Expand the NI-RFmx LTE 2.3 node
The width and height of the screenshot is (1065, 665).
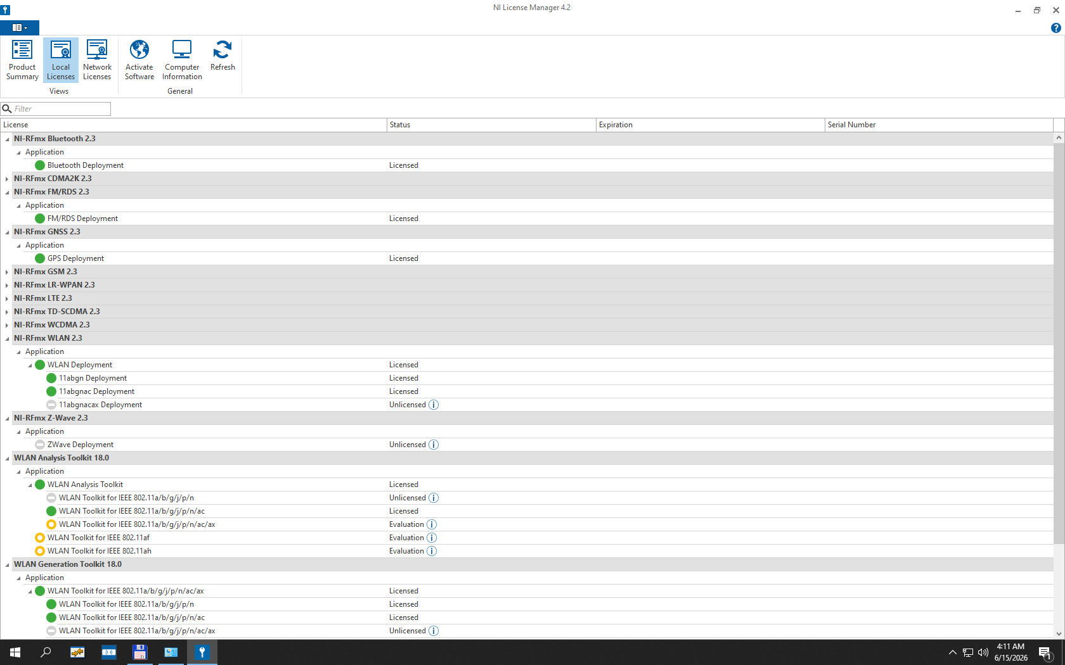[x=7, y=299]
